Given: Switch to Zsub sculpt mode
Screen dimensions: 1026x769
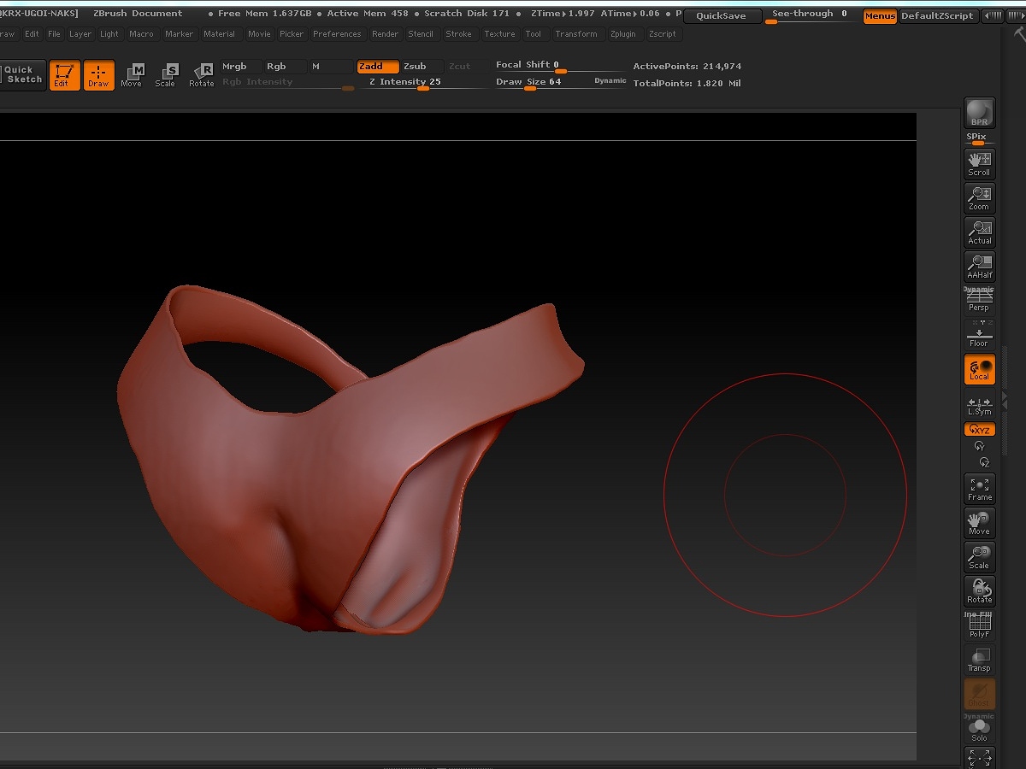Looking at the screenshot, I should click(x=422, y=67).
